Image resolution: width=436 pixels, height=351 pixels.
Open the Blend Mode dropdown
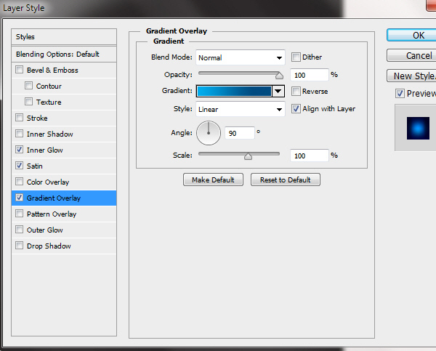click(x=240, y=57)
